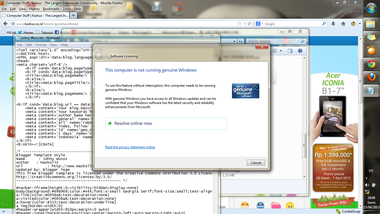
Task: Open Firefox downloads arrow icon
Action: click(333, 24)
